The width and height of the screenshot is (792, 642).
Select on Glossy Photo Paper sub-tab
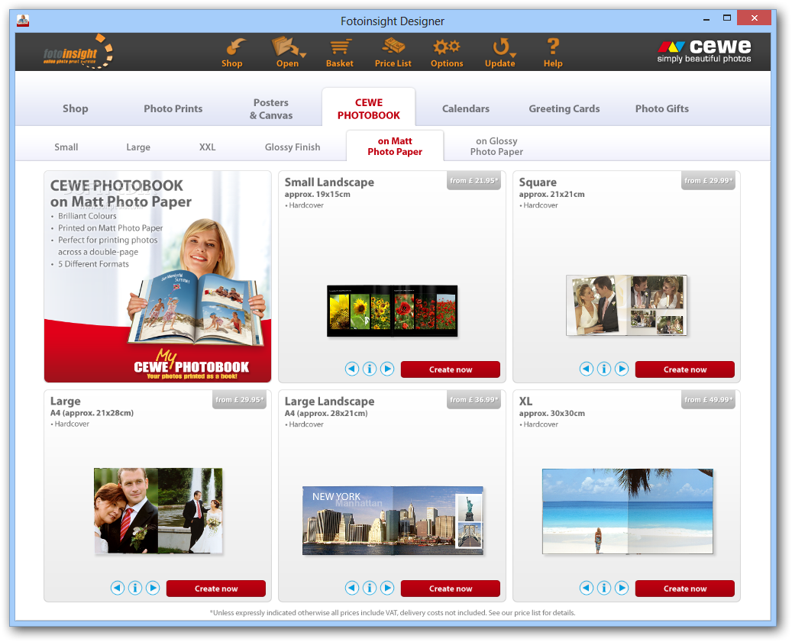[x=496, y=147]
